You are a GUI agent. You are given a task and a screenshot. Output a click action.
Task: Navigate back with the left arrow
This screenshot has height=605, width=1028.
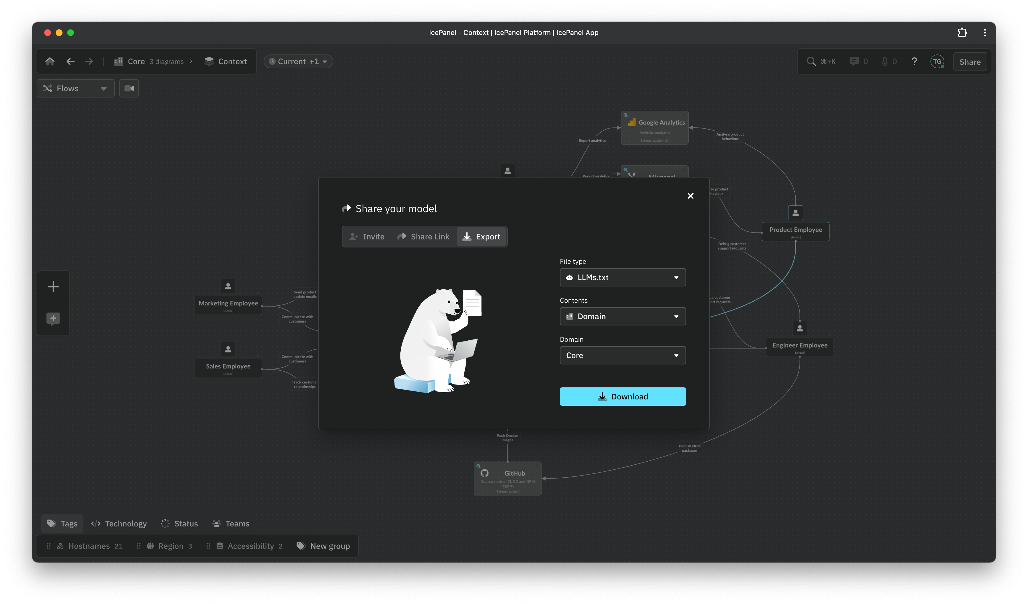(x=71, y=62)
